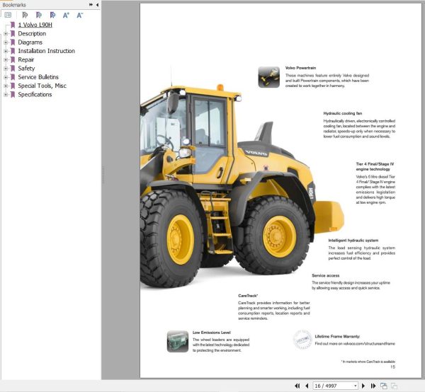Screen dimensions: 425x392
Task: Click the 'Lifetime Frame Warranty' heading
Action: pos(337,337)
